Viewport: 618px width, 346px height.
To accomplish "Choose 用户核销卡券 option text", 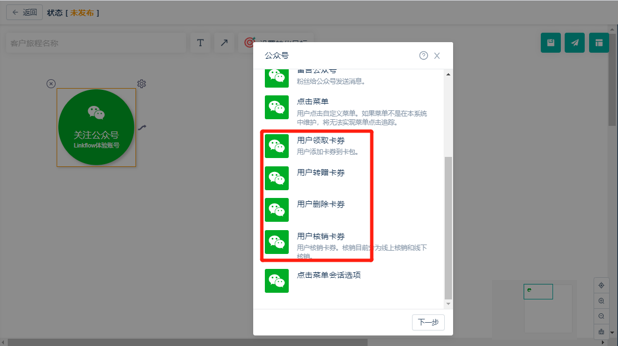I will tap(321, 236).
